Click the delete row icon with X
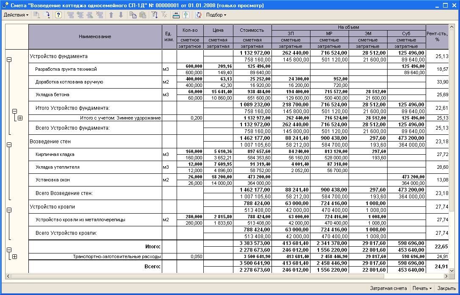 pyautogui.click(x=100, y=15)
